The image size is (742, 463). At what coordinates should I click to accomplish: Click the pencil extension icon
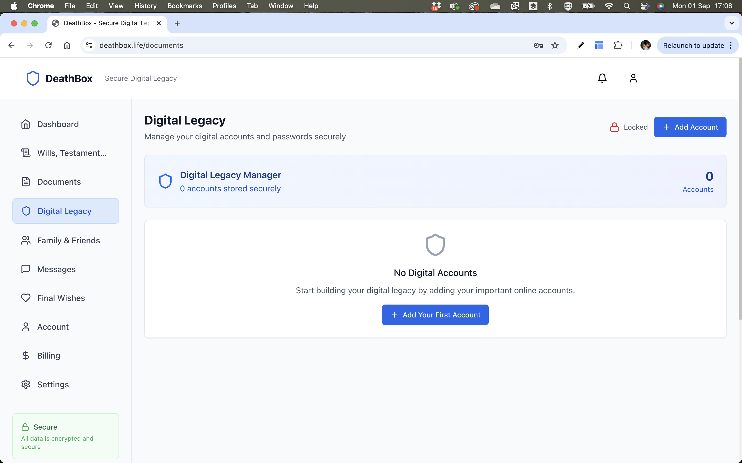pyautogui.click(x=580, y=45)
